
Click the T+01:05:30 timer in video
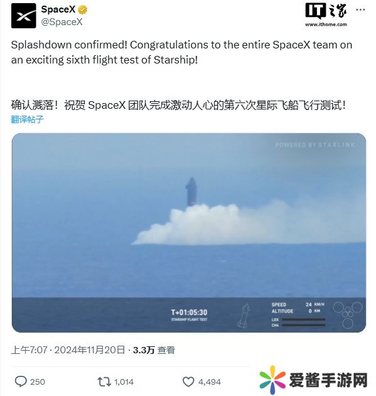pos(189,312)
